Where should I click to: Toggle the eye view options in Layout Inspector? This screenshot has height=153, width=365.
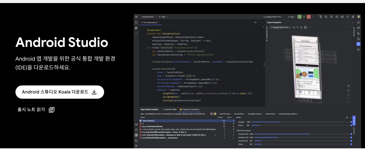coord(294,27)
